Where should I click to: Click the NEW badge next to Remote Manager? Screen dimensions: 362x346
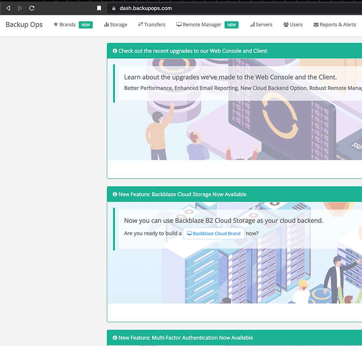[x=232, y=25]
